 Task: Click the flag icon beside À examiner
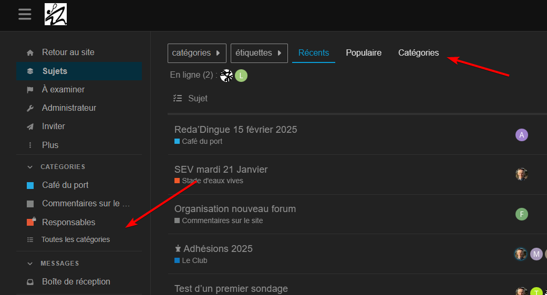(x=30, y=90)
